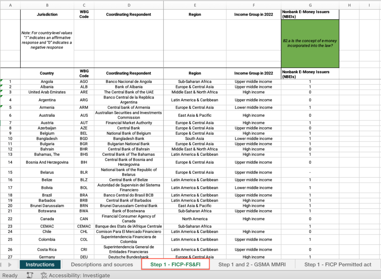This screenshot has height=279, width=381.
Task: Select the BHR code cell
Action: coord(84,149)
